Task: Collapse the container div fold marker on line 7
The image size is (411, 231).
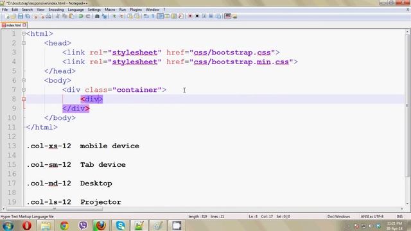Action: tap(24, 90)
